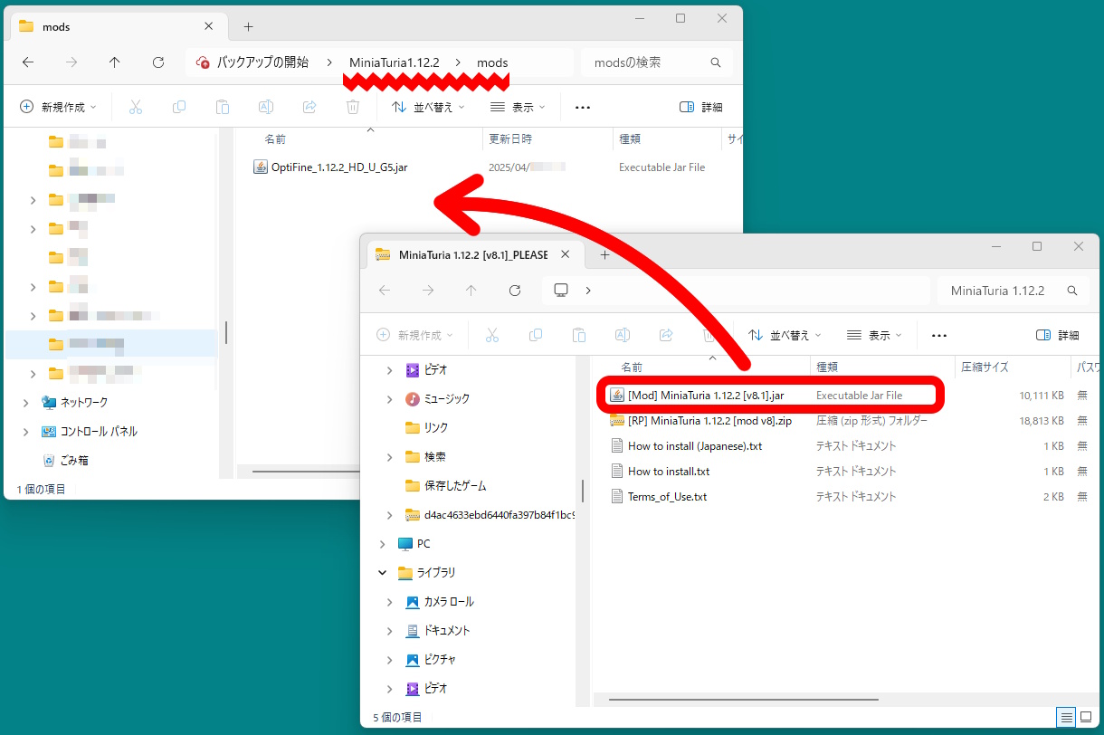Viewport: 1104px width, 735px height.
Task: Open 表示 dropdown in the mods window
Action: [518, 107]
